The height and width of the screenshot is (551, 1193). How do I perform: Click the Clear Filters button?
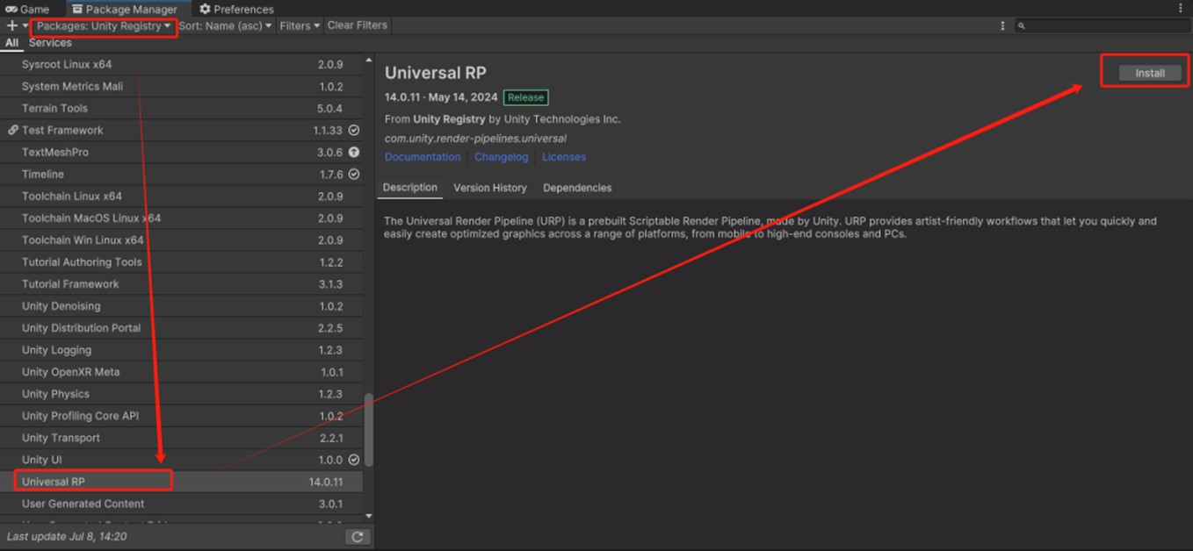tap(358, 25)
